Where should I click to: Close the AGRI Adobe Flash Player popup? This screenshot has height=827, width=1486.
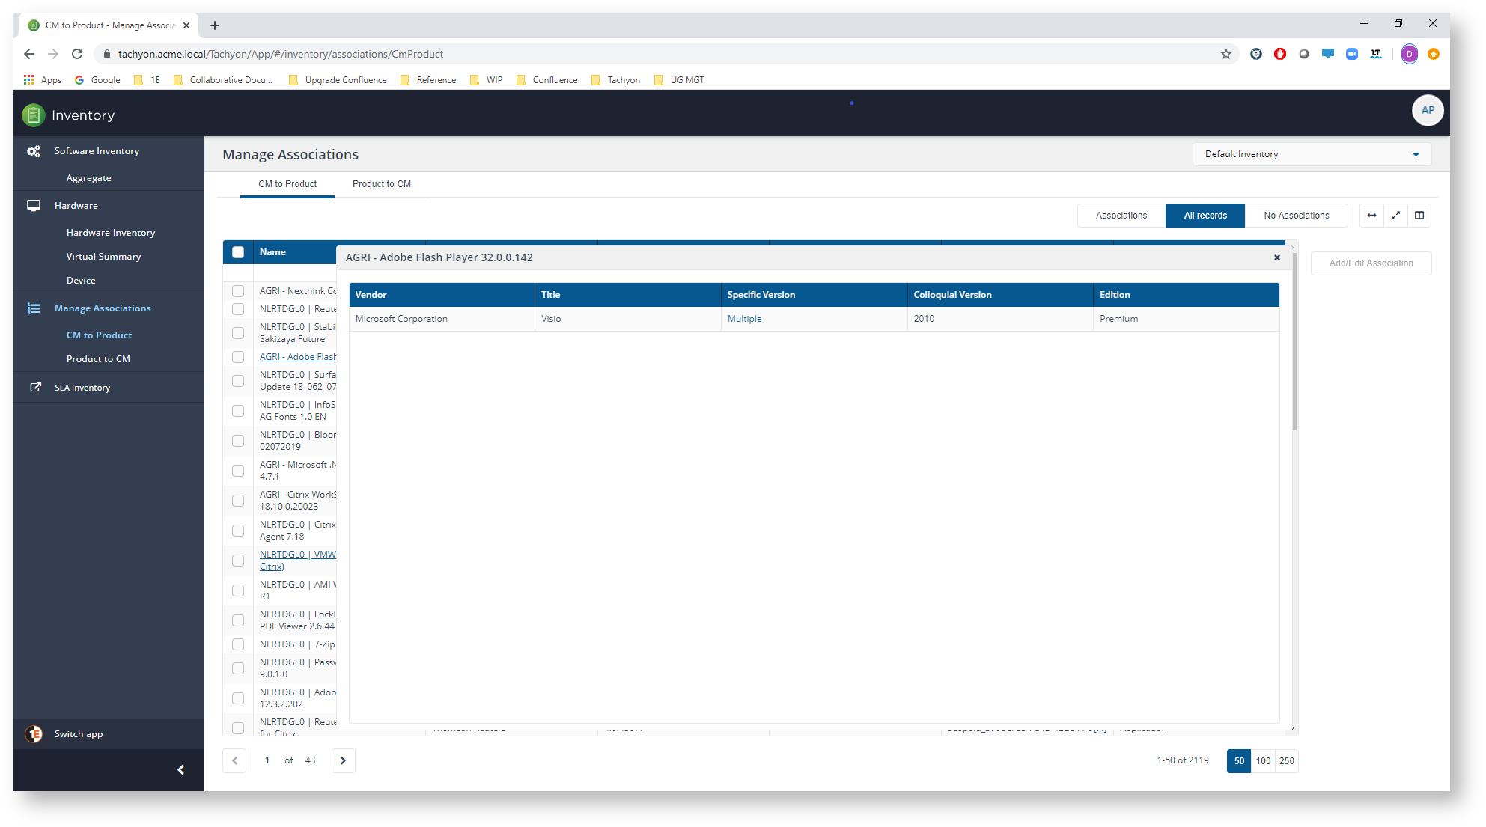tap(1277, 257)
